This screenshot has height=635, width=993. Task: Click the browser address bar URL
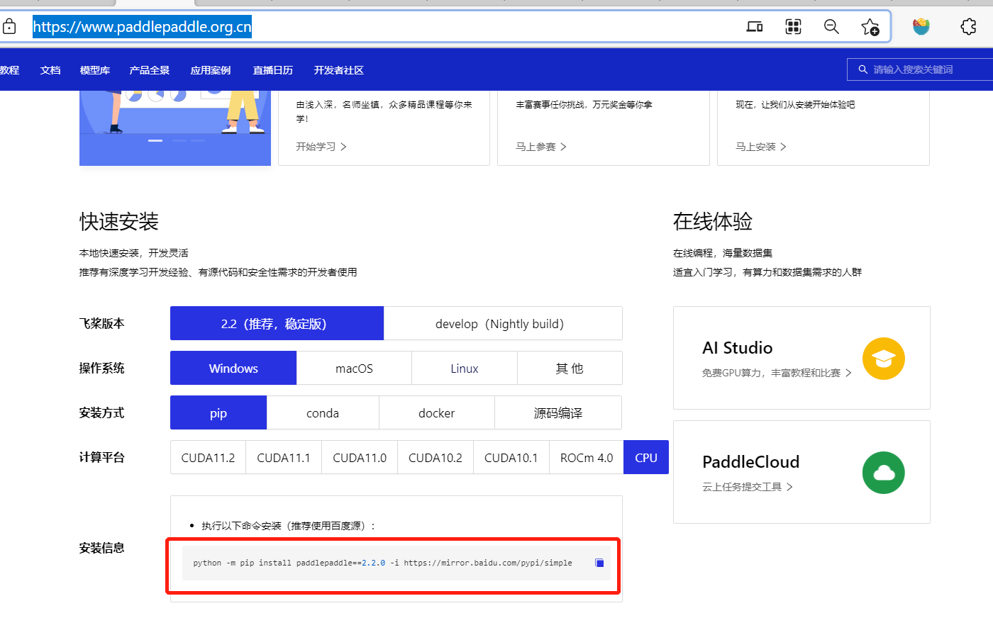[x=142, y=27]
